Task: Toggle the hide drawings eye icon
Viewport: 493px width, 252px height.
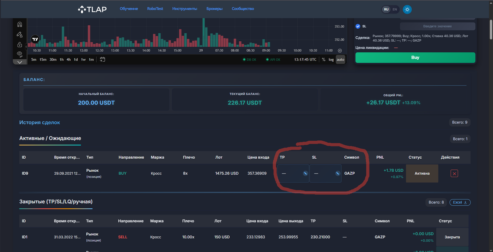Action: click(x=19, y=54)
